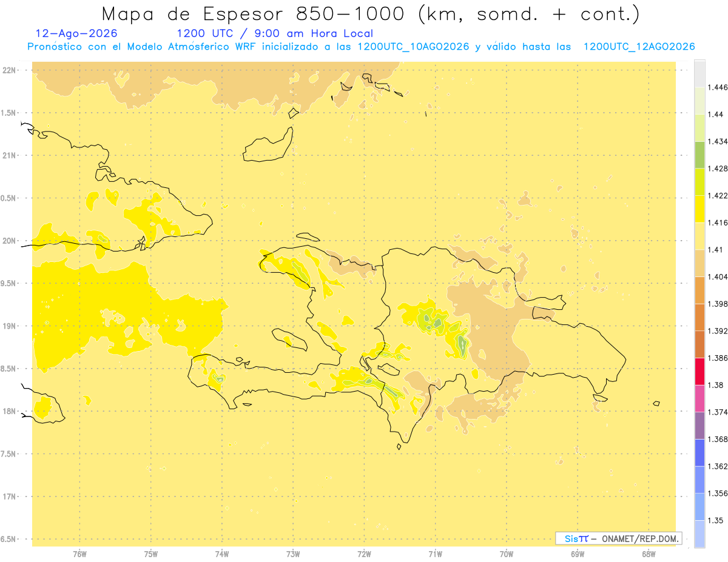The image size is (728, 562).
Task: Click the purple swatch between 1.368 and 1.374
Action: click(699, 426)
